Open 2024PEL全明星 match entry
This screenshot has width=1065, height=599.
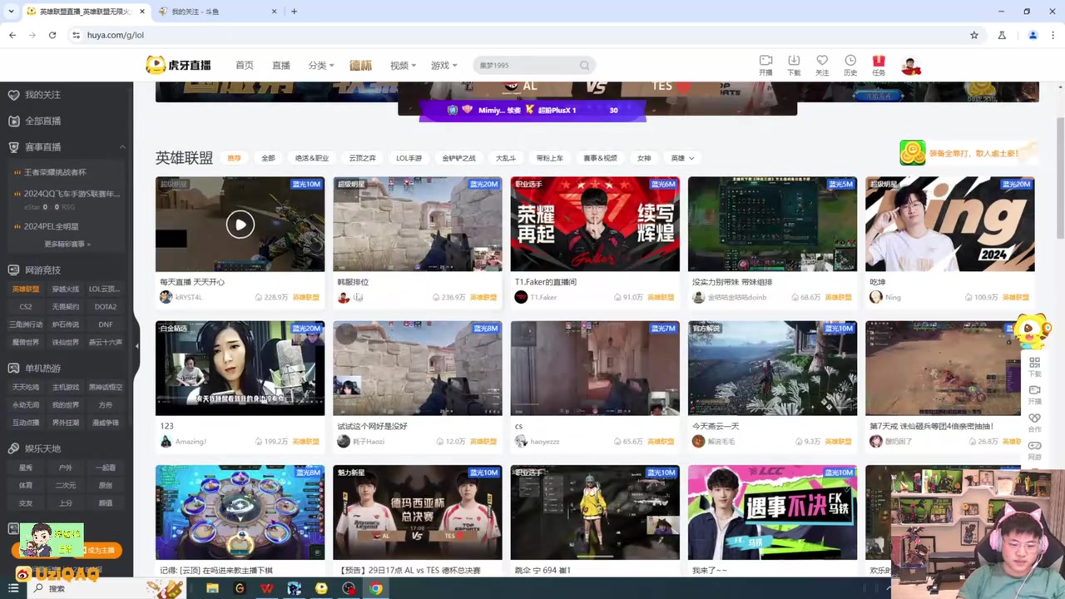(x=52, y=226)
